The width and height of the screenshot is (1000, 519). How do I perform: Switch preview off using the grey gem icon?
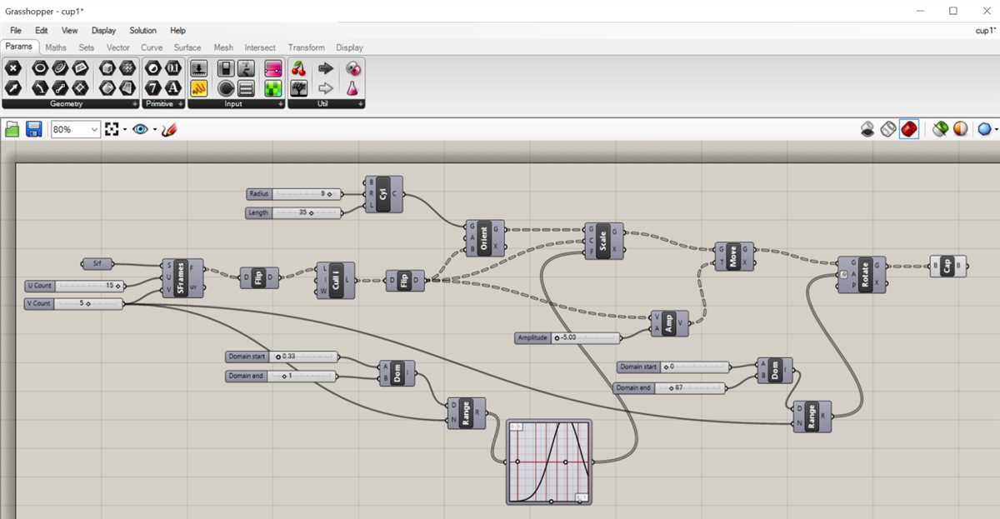tap(867, 129)
